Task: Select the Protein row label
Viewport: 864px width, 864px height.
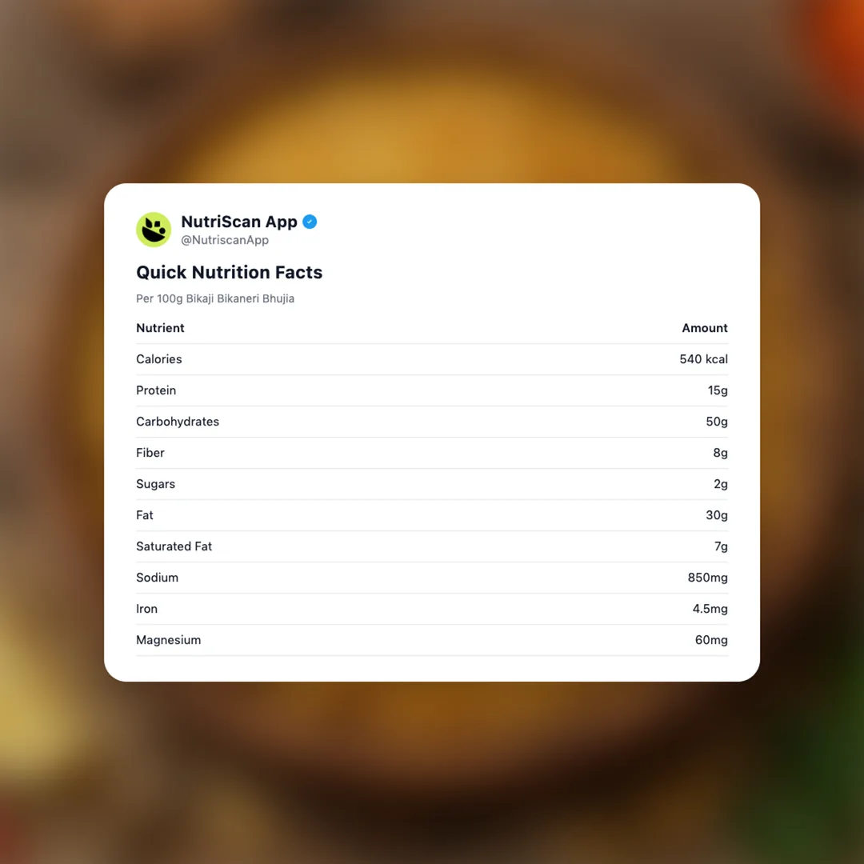Action: point(156,390)
